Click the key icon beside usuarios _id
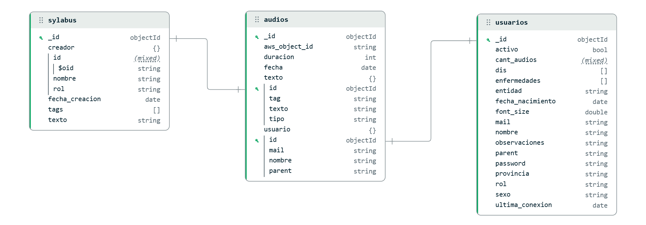This screenshot has width=646, height=225. (488, 40)
